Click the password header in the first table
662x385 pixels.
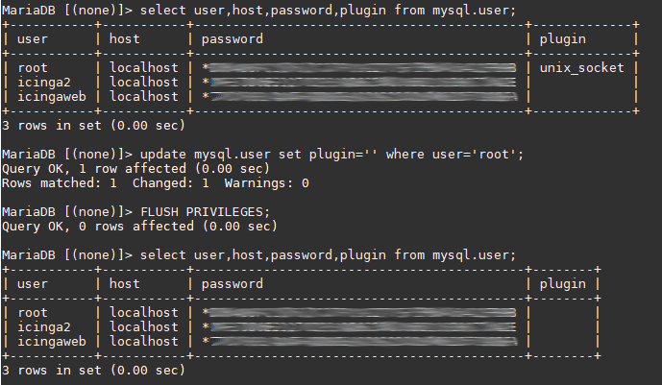pyautogui.click(x=232, y=39)
